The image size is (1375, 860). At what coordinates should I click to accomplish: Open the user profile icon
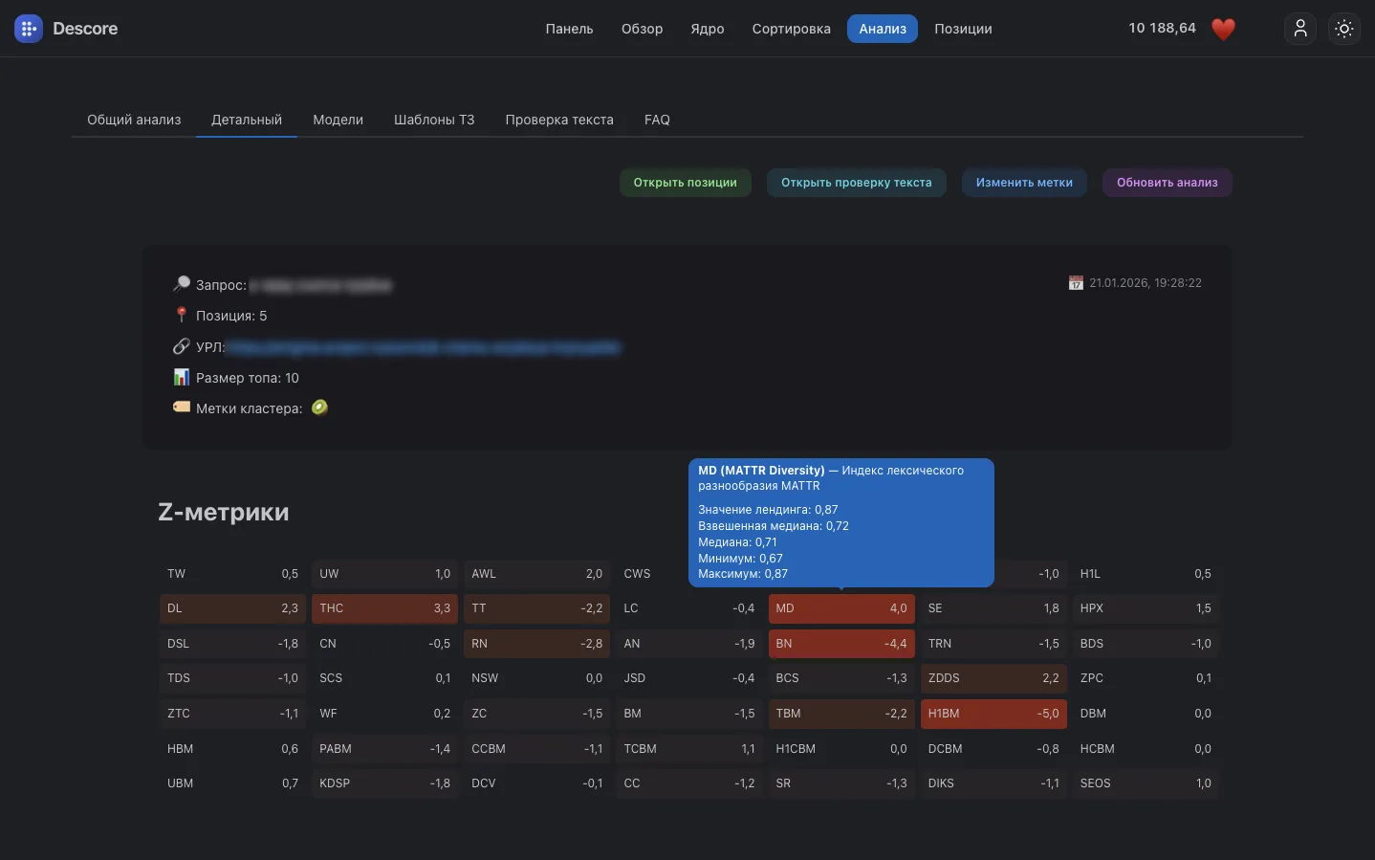point(1300,29)
